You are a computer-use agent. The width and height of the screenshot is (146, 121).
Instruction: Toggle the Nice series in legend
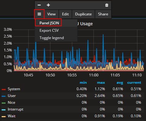coord(11,103)
